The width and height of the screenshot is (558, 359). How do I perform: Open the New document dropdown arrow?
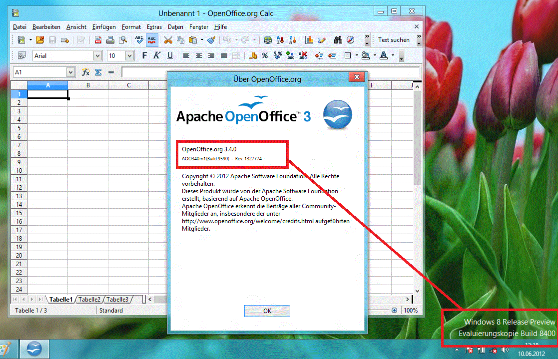(x=30, y=40)
